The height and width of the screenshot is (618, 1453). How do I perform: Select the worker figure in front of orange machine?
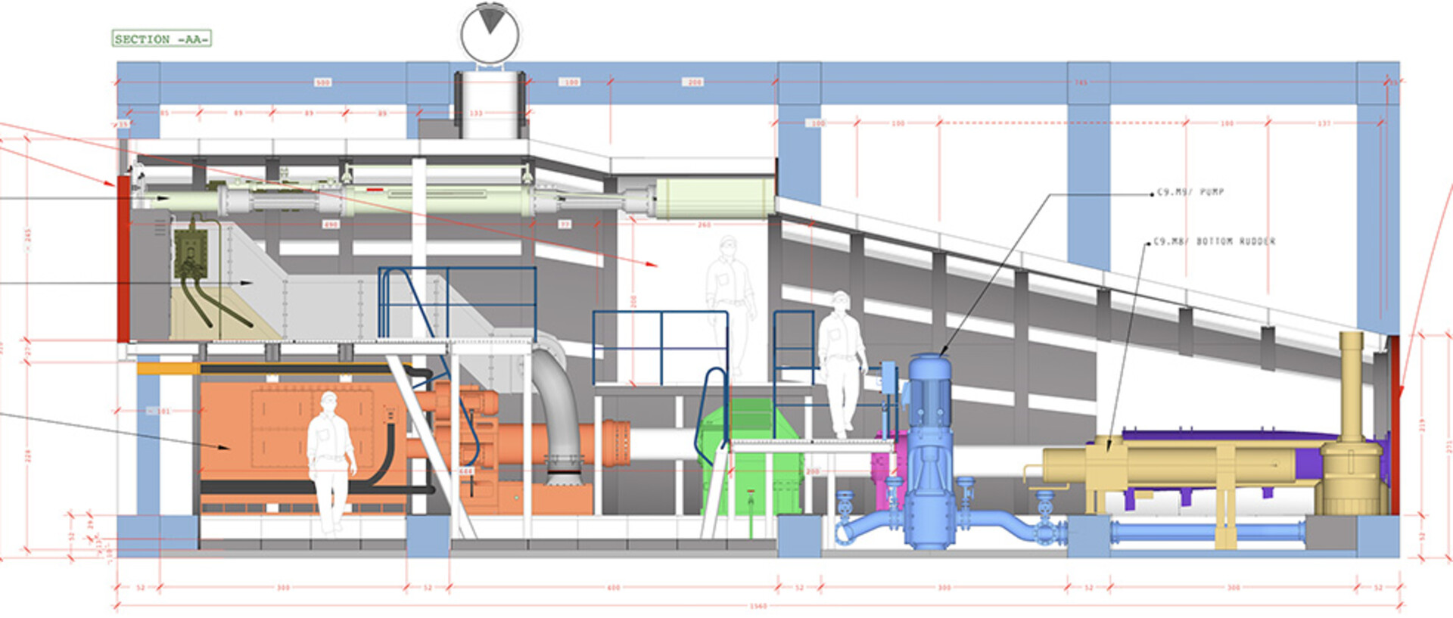pyautogui.click(x=331, y=463)
